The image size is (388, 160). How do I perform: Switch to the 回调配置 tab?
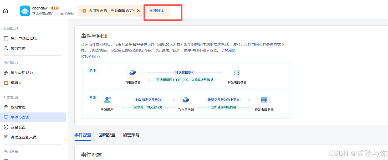pyautogui.click(x=107, y=135)
